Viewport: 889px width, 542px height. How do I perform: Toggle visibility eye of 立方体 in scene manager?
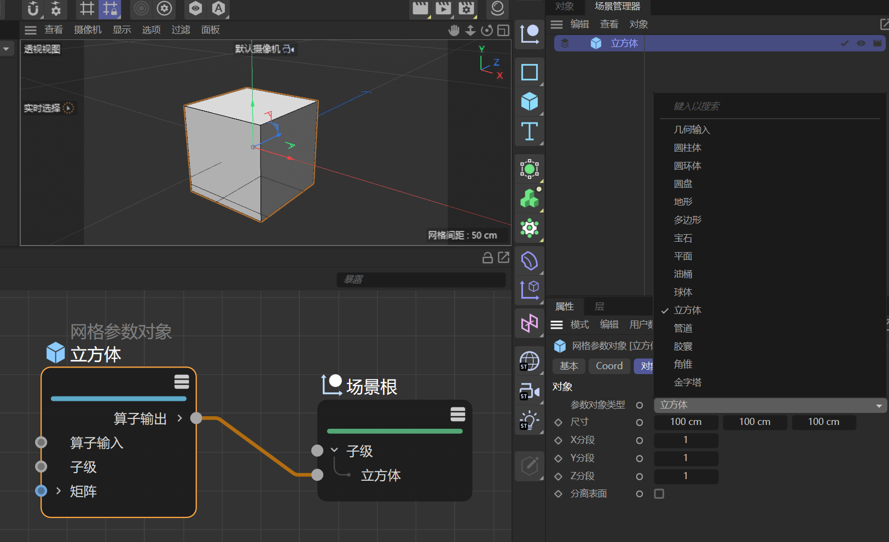(860, 43)
